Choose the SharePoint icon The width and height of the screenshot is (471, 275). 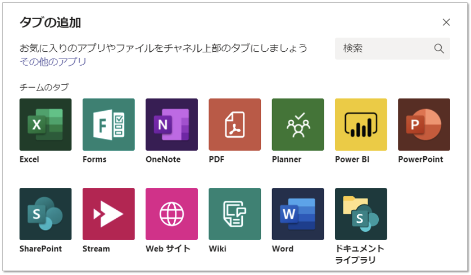46,214
